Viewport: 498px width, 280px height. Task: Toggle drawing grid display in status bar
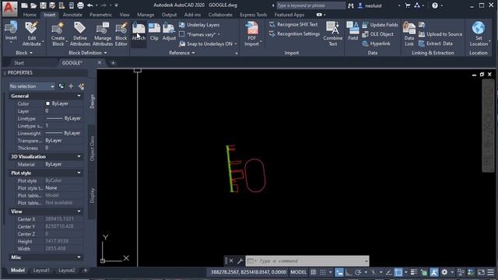coord(313,272)
